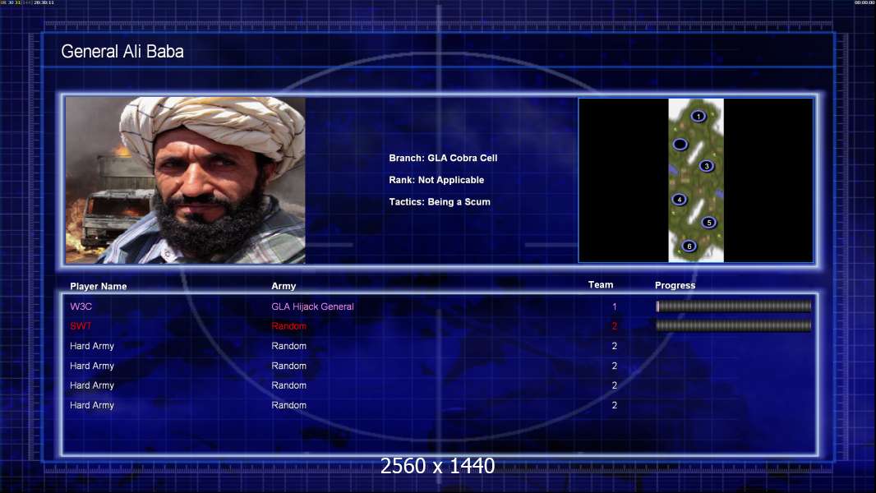
Task: Select start position 4 on the map
Action: pyautogui.click(x=679, y=199)
